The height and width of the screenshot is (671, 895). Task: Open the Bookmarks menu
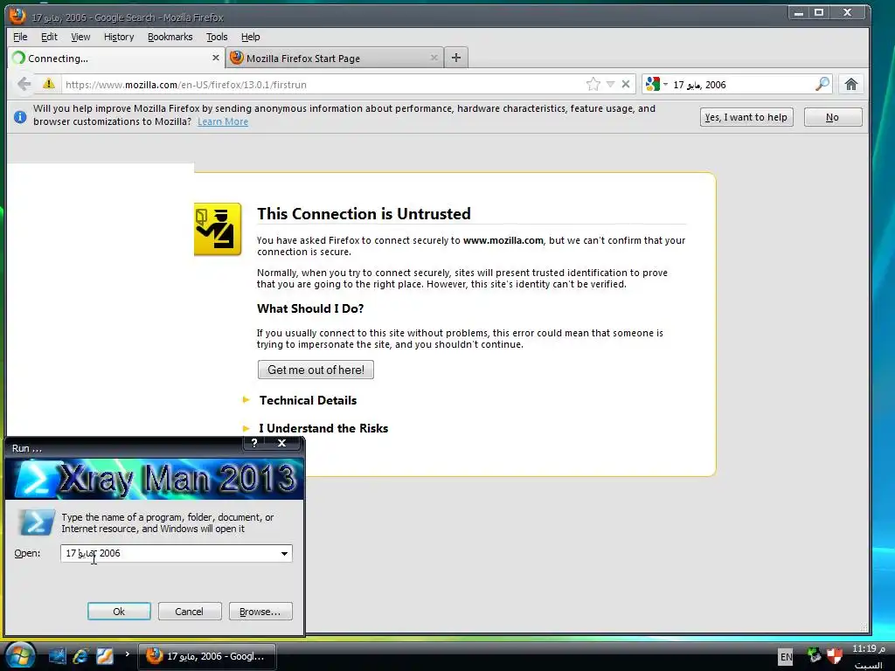pyautogui.click(x=170, y=37)
